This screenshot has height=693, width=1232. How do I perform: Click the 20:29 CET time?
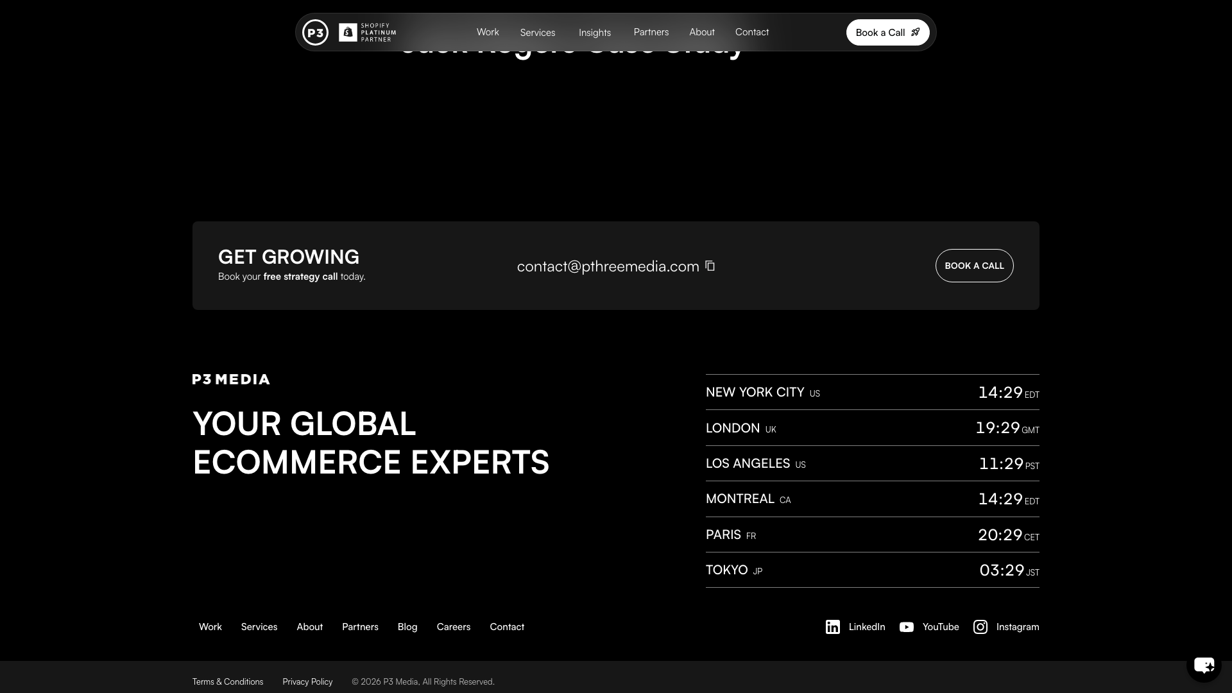click(x=1009, y=535)
